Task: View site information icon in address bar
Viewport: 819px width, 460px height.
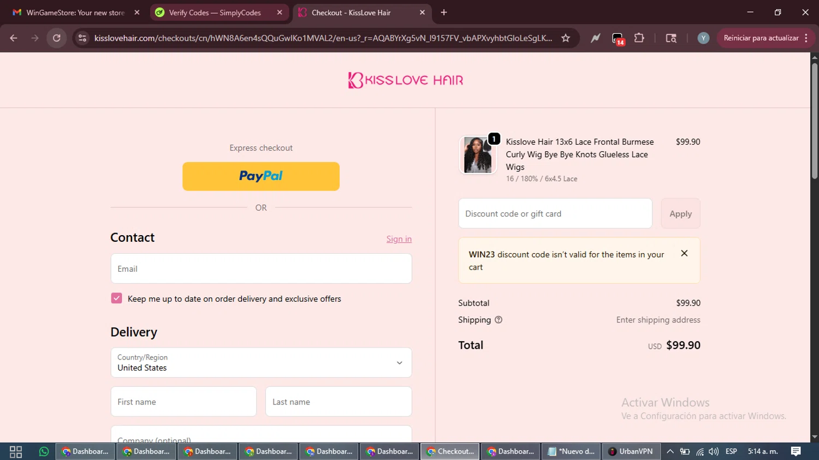Action: 82,38
